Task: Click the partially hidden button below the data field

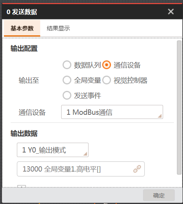Action: pos(21,186)
